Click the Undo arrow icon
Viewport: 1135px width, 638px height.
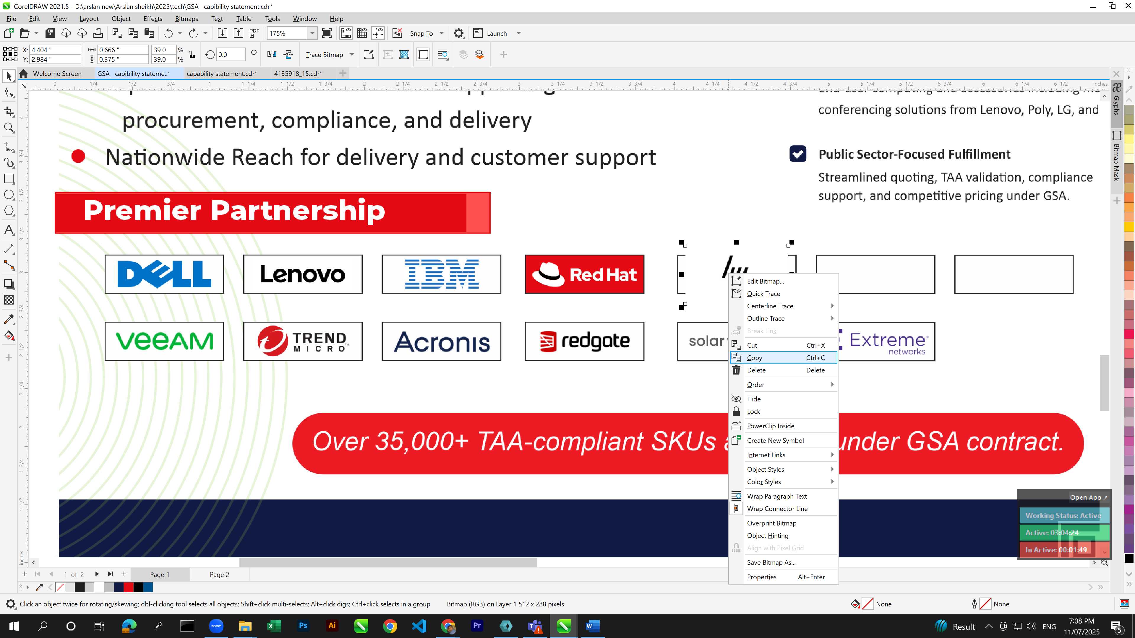168,33
